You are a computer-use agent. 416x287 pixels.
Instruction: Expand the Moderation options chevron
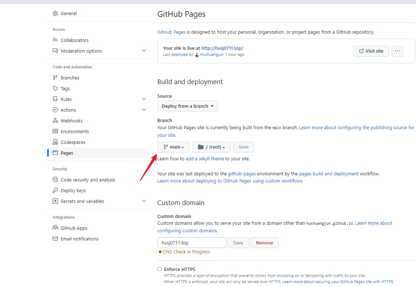pyautogui.click(x=144, y=51)
